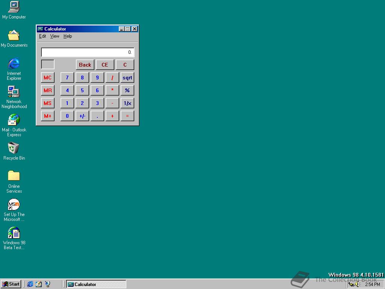The width and height of the screenshot is (385, 289).
Task: Click the Back button in Calculator
Action: click(x=85, y=65)
